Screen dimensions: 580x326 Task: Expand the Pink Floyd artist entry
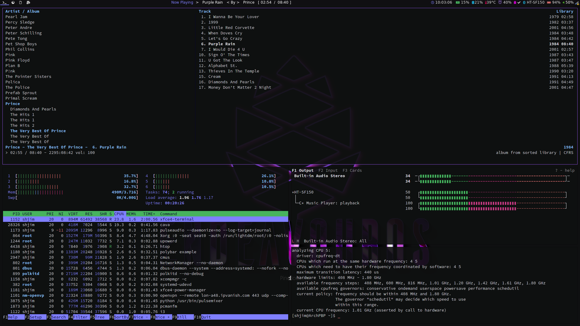pyautogui.click(x=18, y=60)
